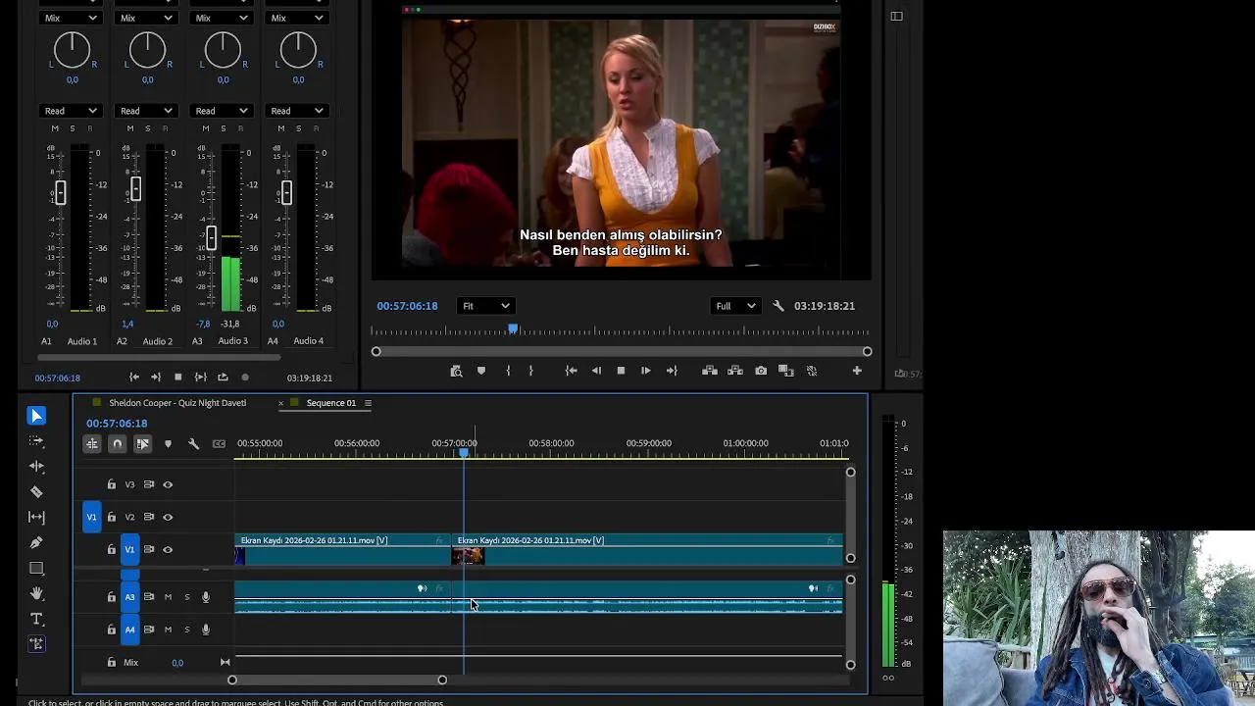
Task: Open the Fit zoom level dropdown
Action: [485, 306]
